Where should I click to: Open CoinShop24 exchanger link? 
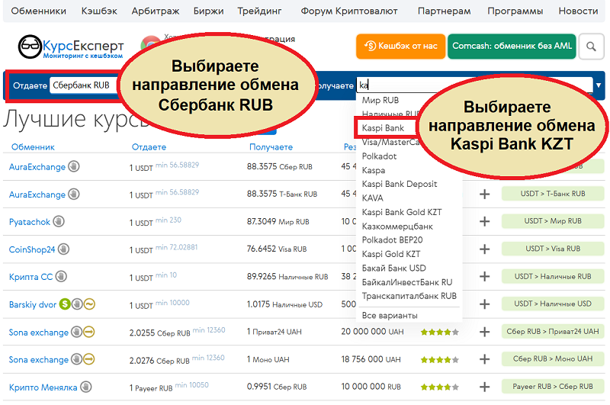(x=32, y=249)
